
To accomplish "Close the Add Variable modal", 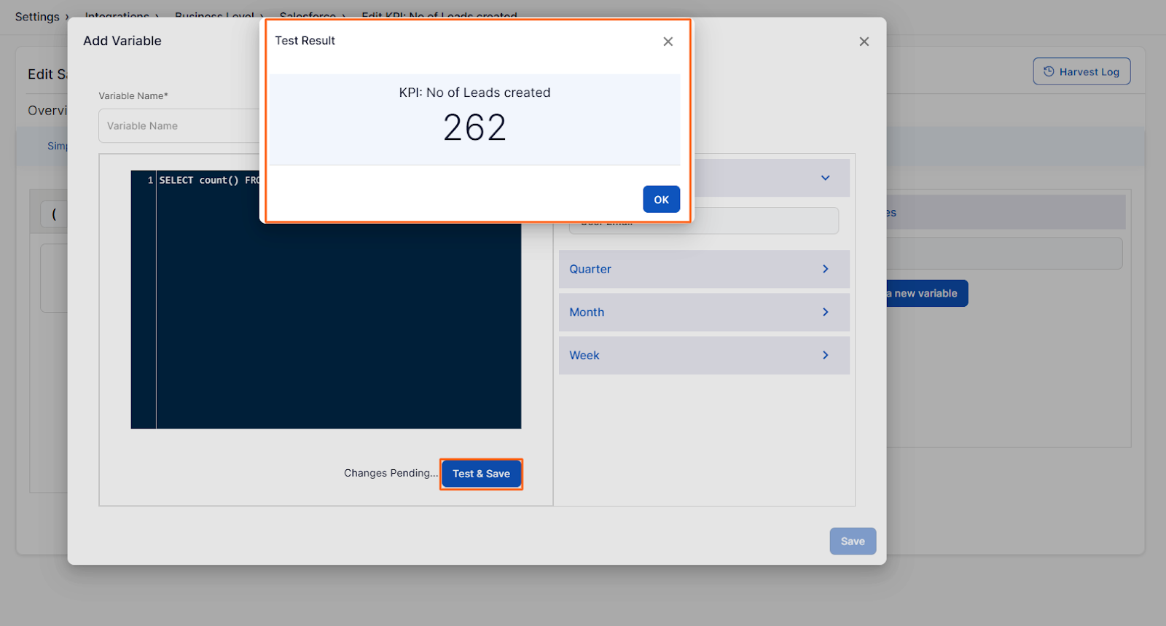I will (864, 42).
